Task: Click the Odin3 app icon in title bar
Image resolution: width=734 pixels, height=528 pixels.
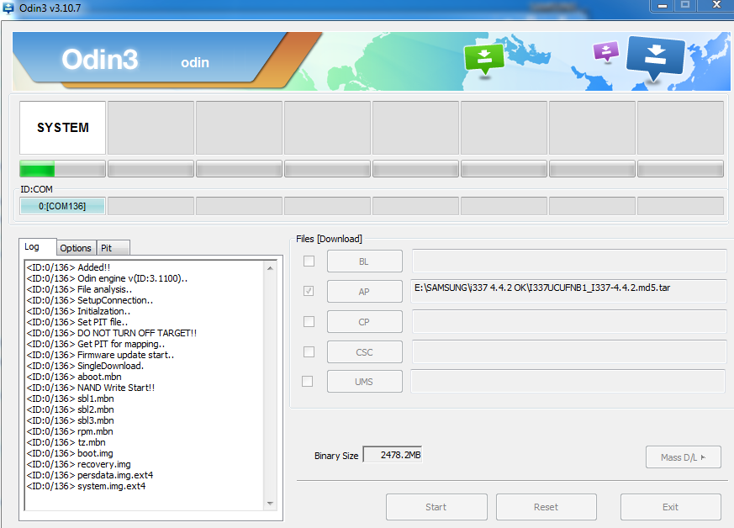Action: tap(8, 8)
